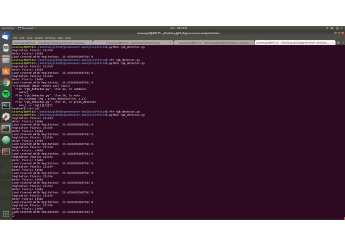The width and height of the screenshot is (345, 245).
Task: Click the first 'python rgb_detector.py' command
Action: (127, 47)
